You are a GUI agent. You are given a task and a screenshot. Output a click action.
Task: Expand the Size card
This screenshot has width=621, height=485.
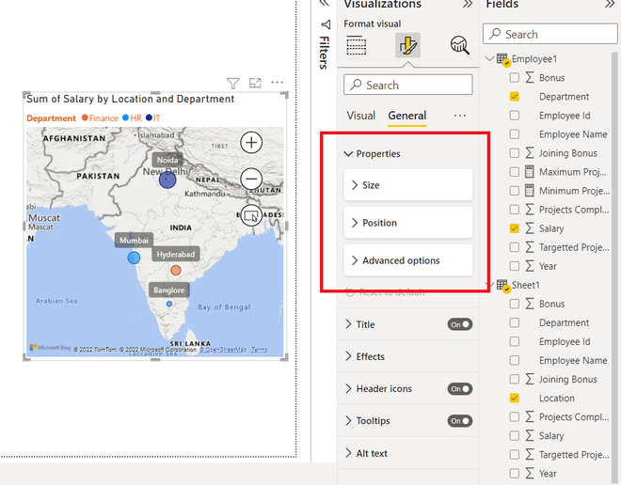coord(408,185)
